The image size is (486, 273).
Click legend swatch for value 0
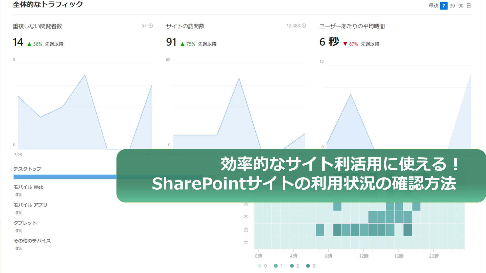click(259, 266)
